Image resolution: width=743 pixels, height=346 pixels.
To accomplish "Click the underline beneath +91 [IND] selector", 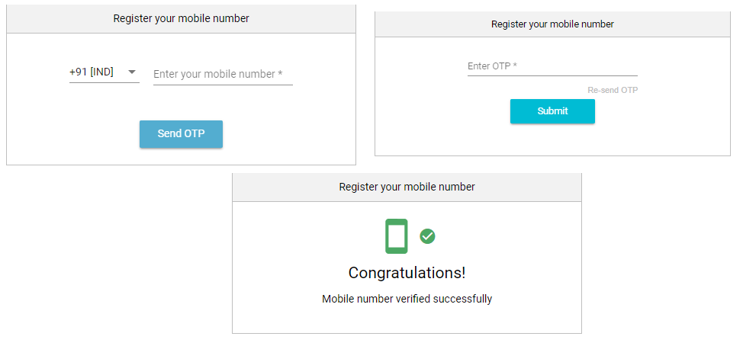I will [105, 82].
